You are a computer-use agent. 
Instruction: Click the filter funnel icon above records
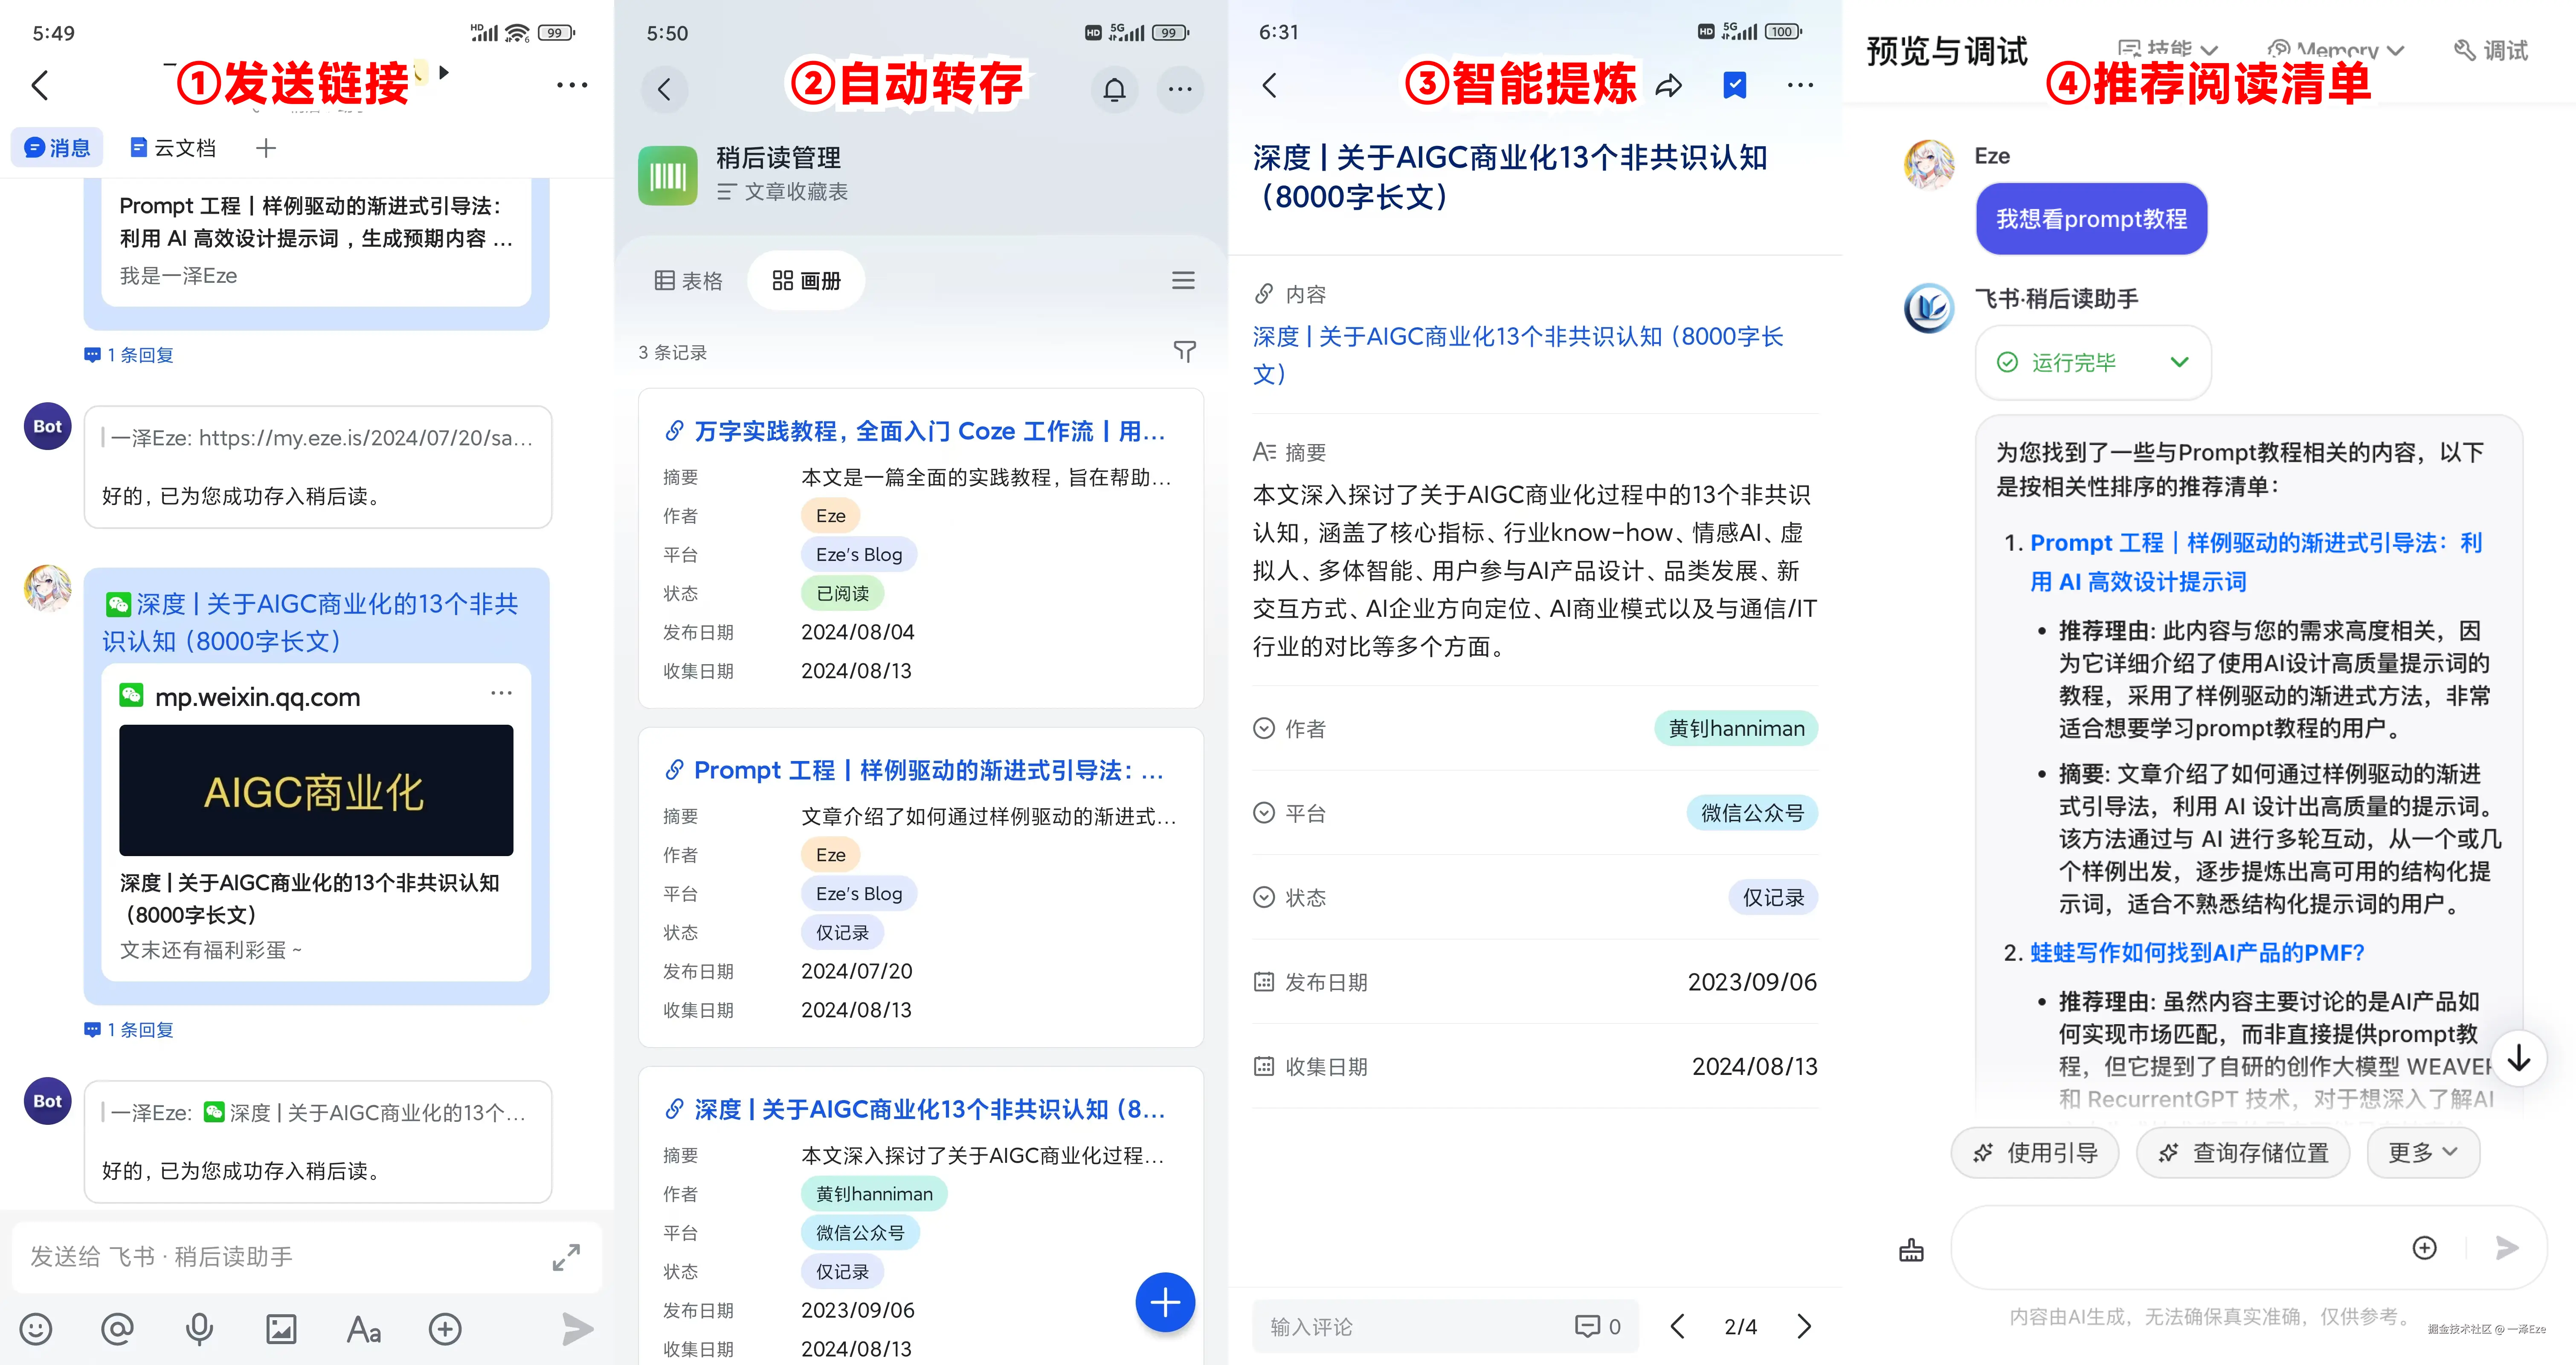1184,351
